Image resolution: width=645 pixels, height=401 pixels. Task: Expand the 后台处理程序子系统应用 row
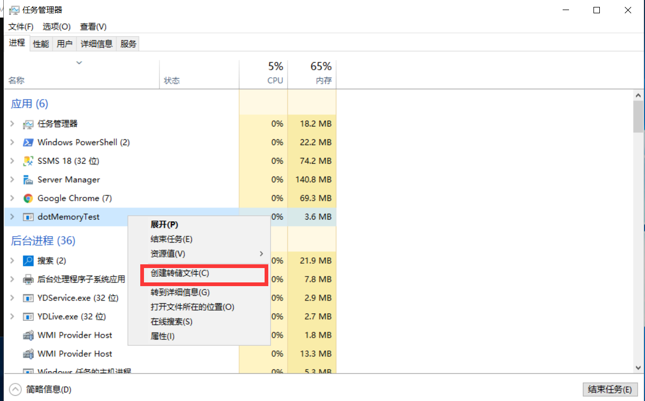[12, 279]
